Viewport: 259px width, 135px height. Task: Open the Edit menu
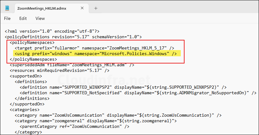23,18
